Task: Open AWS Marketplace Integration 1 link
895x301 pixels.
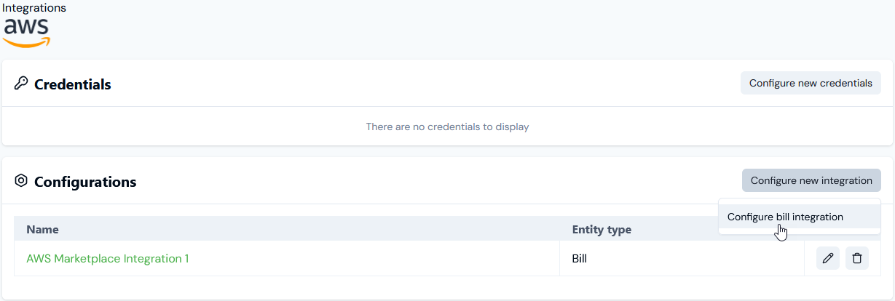Action: [108, 258]
